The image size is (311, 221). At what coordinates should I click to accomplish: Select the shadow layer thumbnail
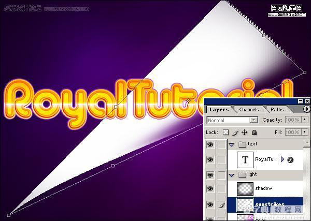pyautogui.click(x=245, y=189)
